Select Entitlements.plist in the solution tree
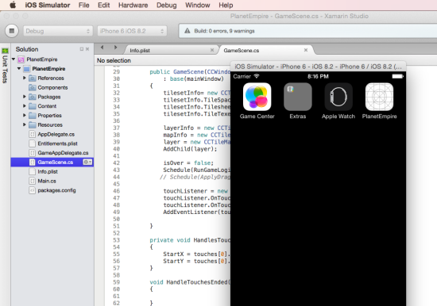The width and height of the screenshot is (437, 306). click(x=57, y=143)
